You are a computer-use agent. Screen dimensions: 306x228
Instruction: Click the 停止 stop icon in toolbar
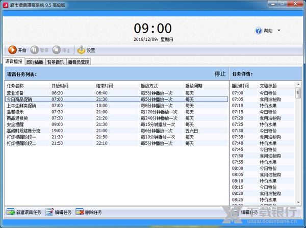pyautogui.click(x=57, y=50)
